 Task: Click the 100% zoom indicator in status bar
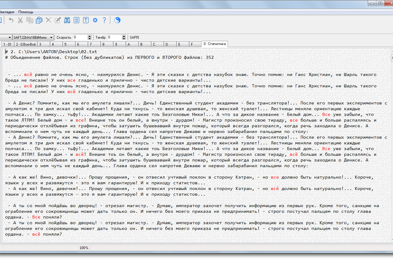[84, 248]
